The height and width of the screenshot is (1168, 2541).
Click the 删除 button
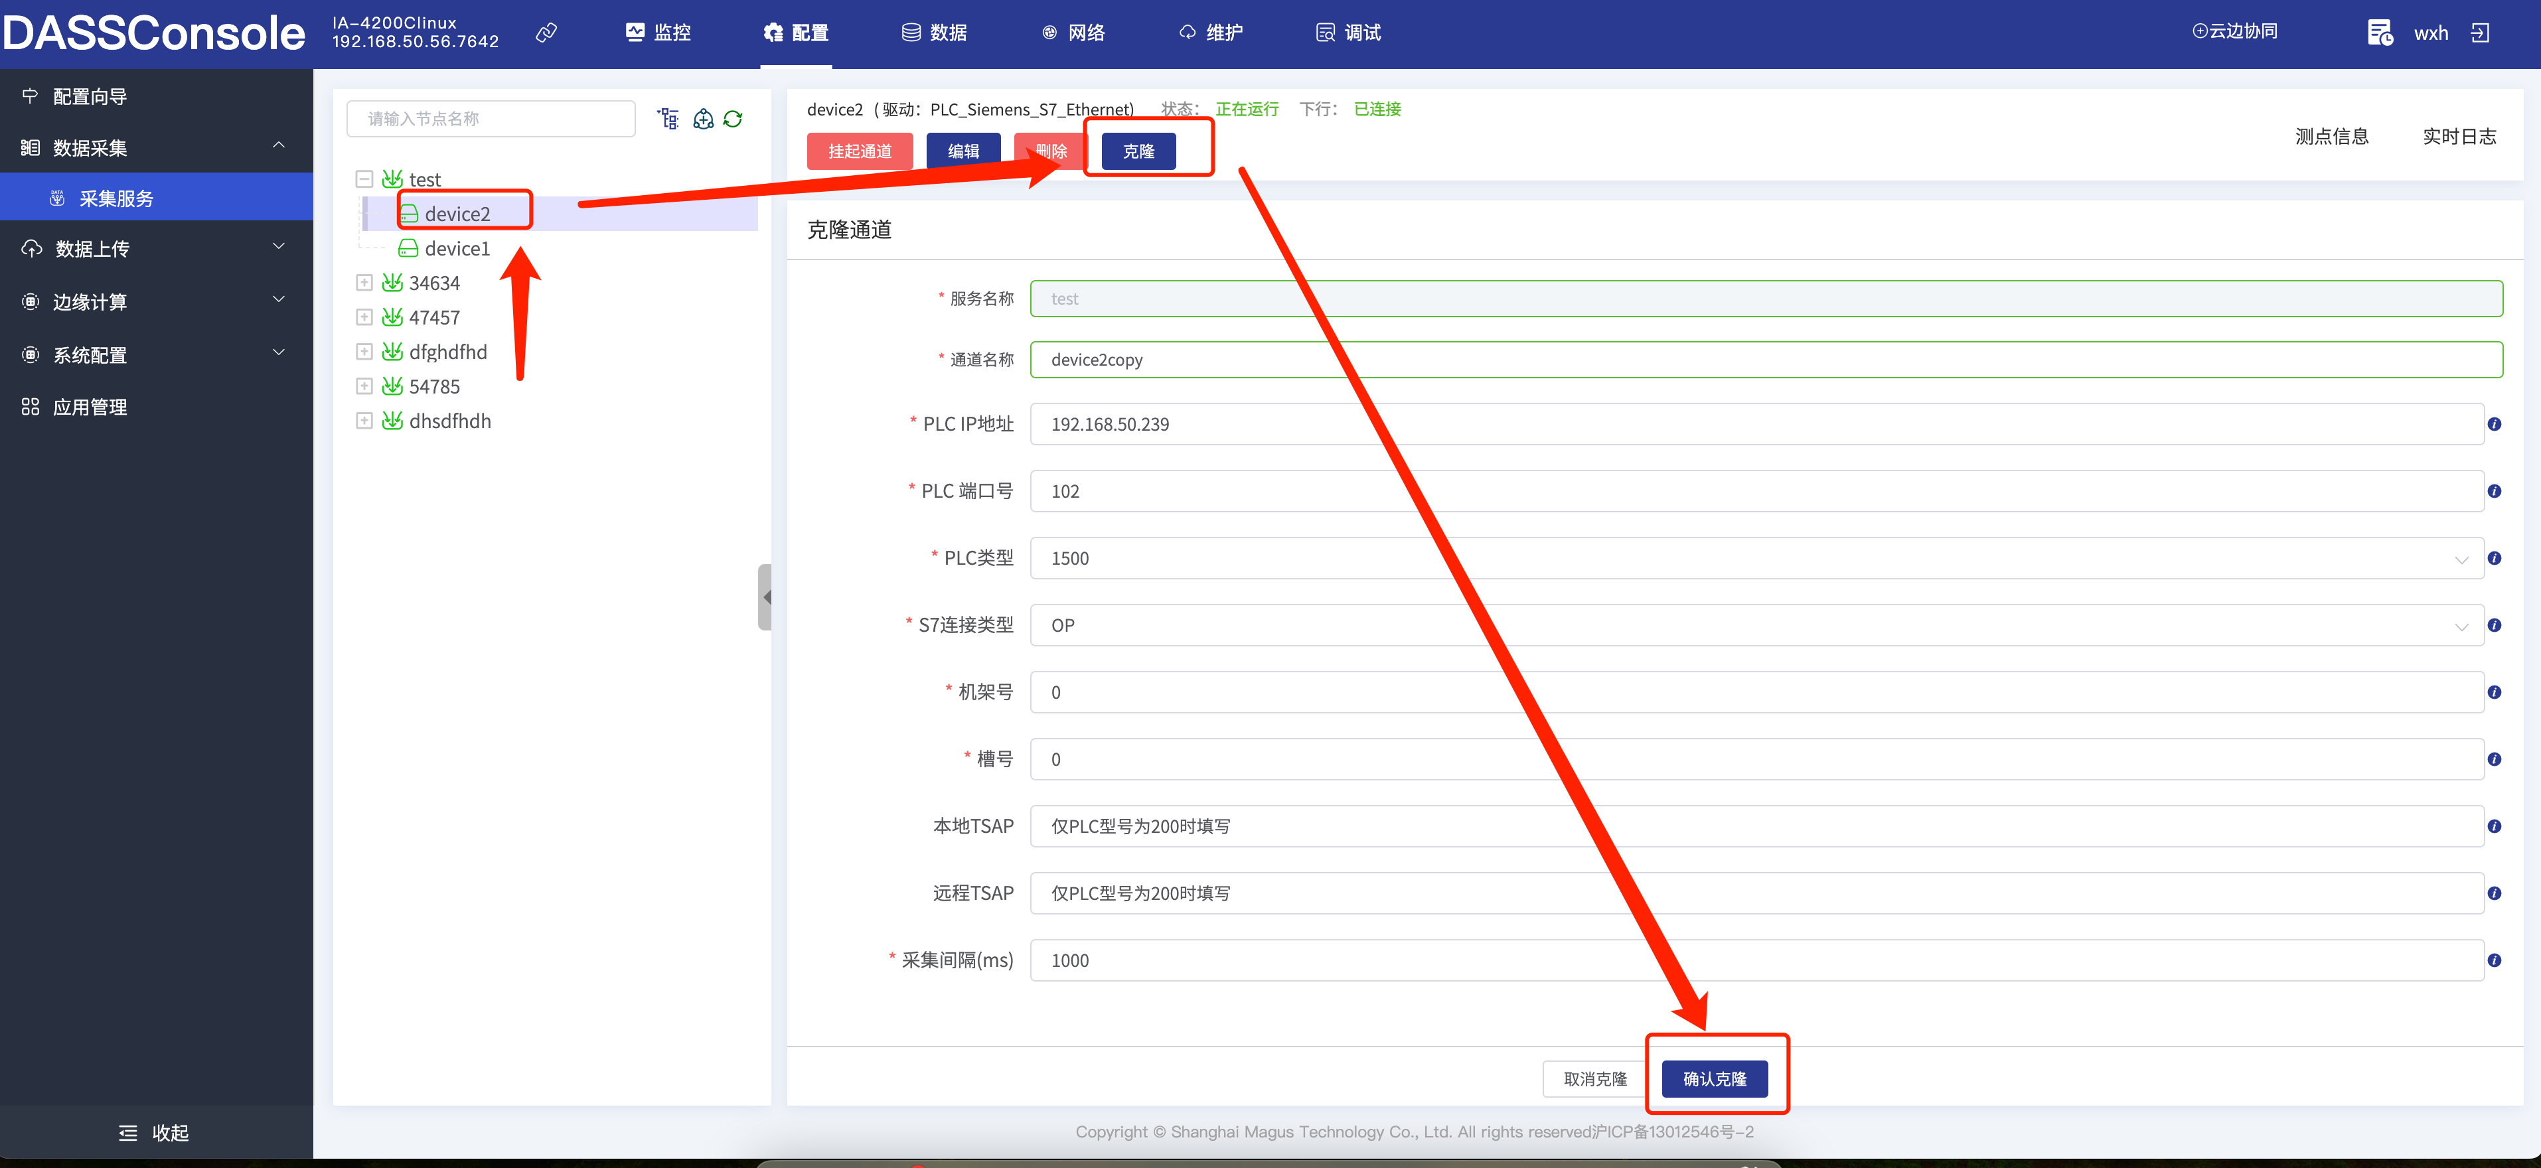pos(1051,151)
